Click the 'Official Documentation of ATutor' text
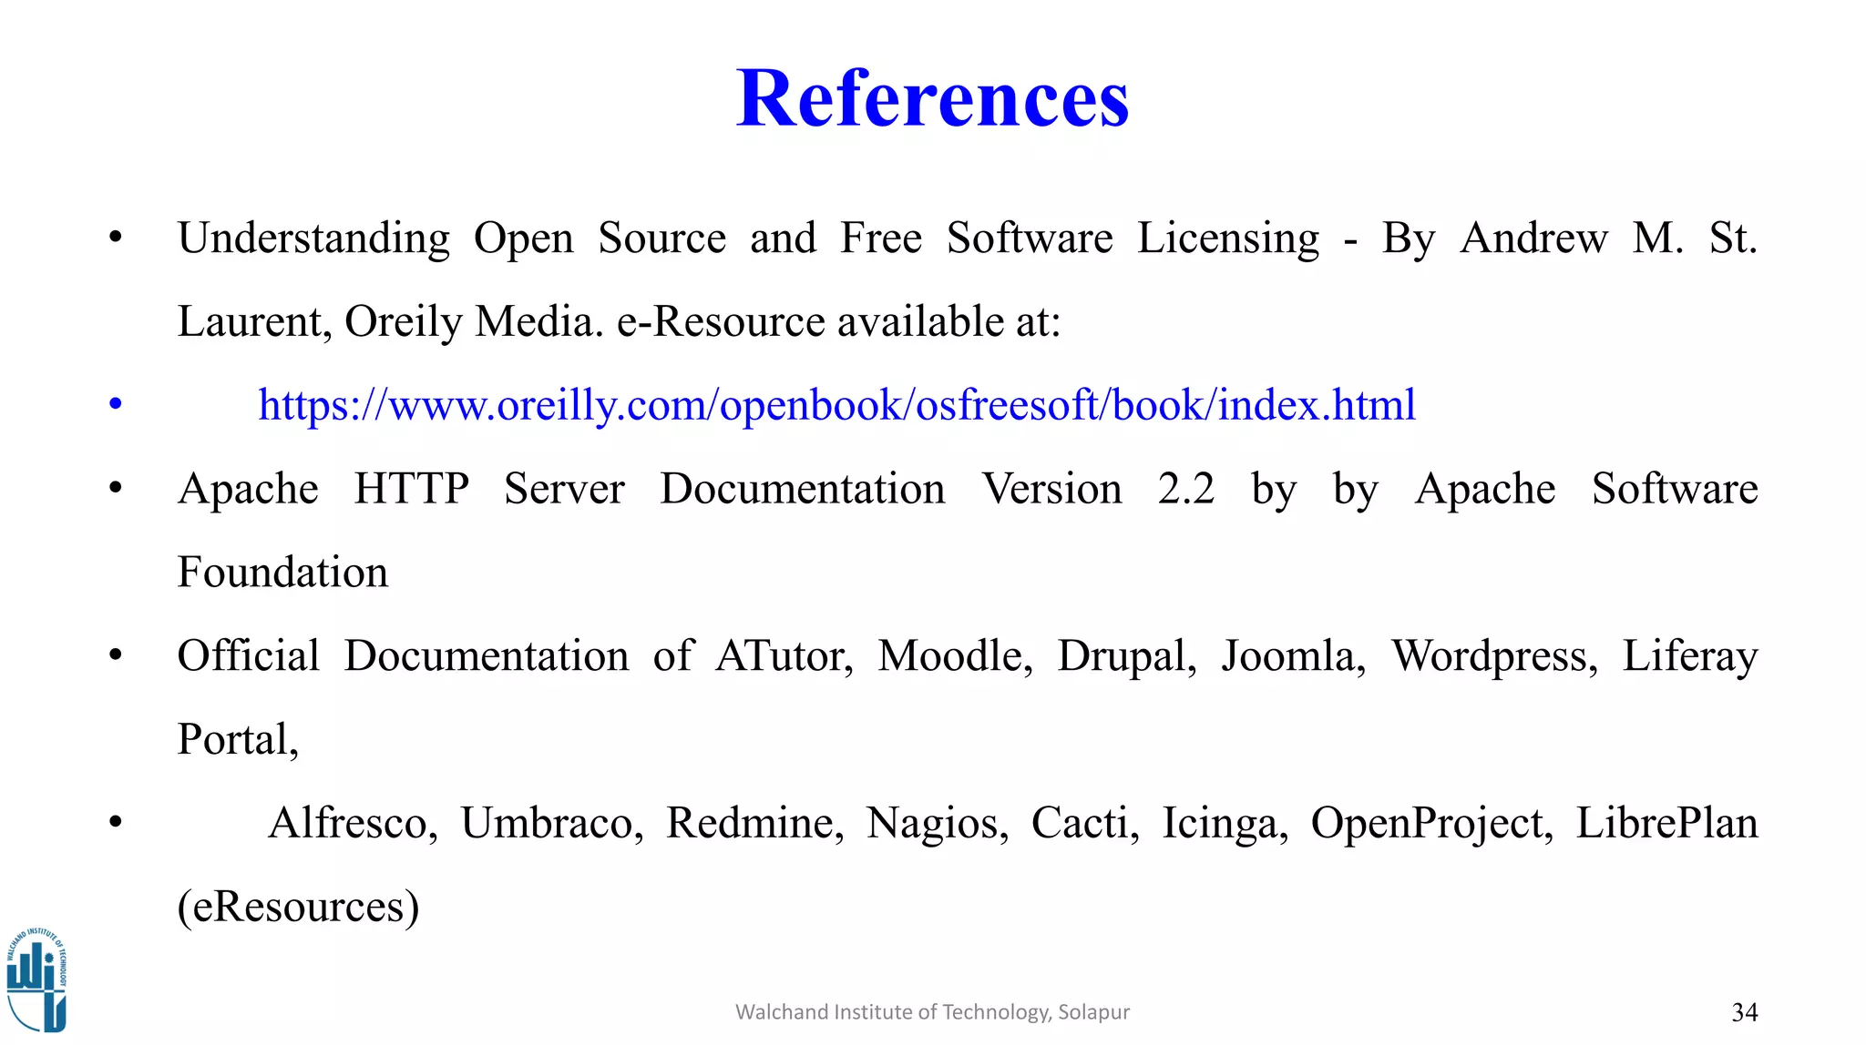This screenshot has height=1045, width=1866. 510,656
